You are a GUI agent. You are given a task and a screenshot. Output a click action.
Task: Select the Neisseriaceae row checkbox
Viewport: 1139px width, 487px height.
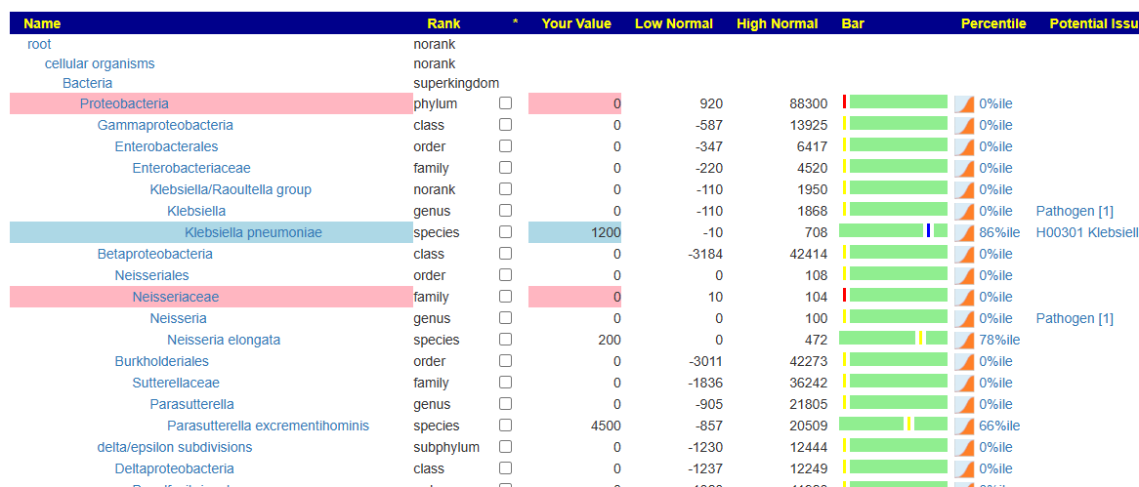tap(506, 296)
